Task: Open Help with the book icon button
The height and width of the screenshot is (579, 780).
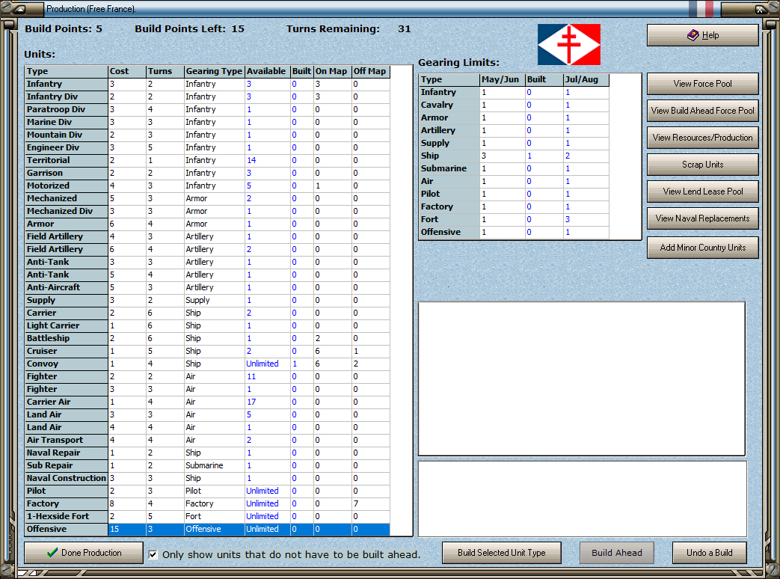Action: (702, 35)
